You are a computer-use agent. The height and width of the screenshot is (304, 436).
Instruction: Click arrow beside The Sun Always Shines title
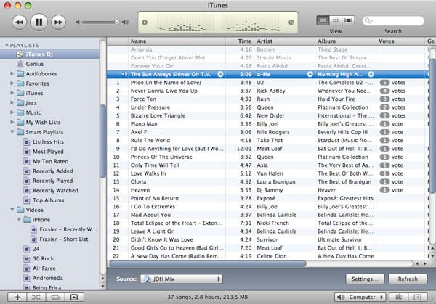220,74
